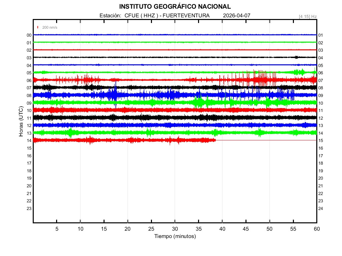Image resolution: width=342 pixels, height=256 pixels.
Task: Click the date 2026-04-07 in header
Action: pos(236,16)
